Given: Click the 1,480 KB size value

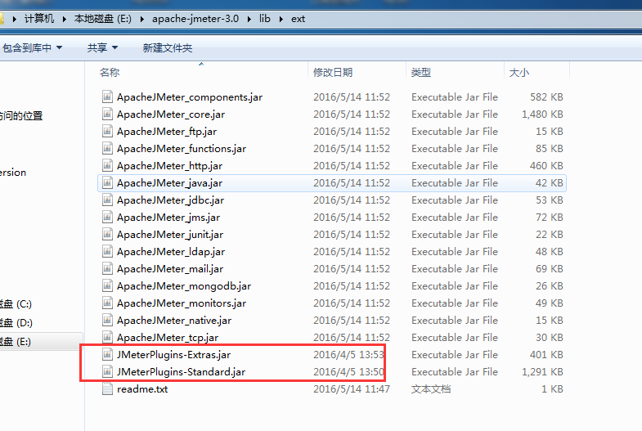Looking at the screenshot, I should point(542,114).
